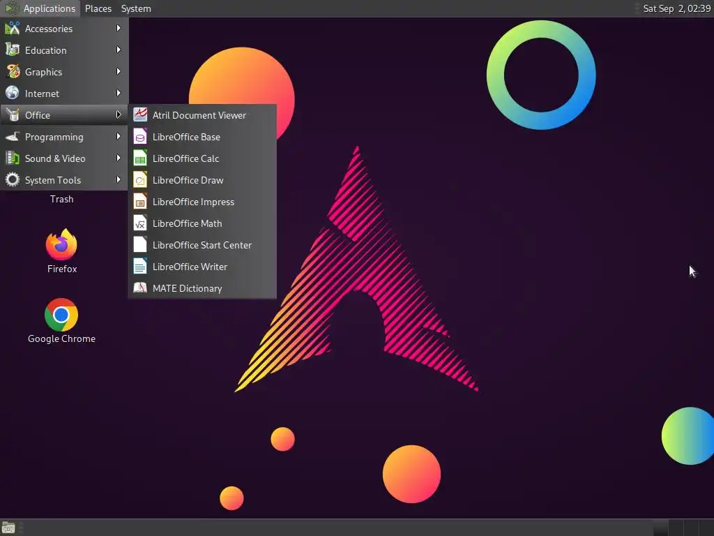Expand the Sound & Video submenu arrow
The height and width of the screenshot is (536, 714).
(119, 158)
